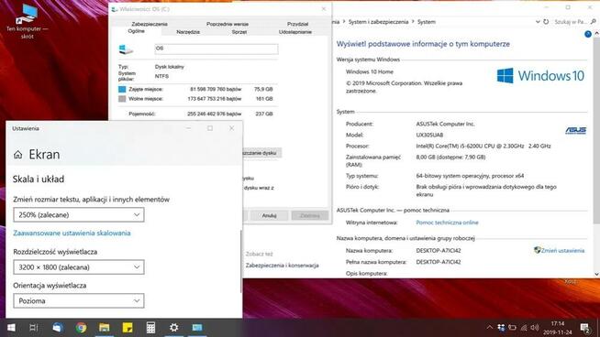The image size is (600, 337).
Task: Minimize the Ustawienia window
Action: pos(188,128)
